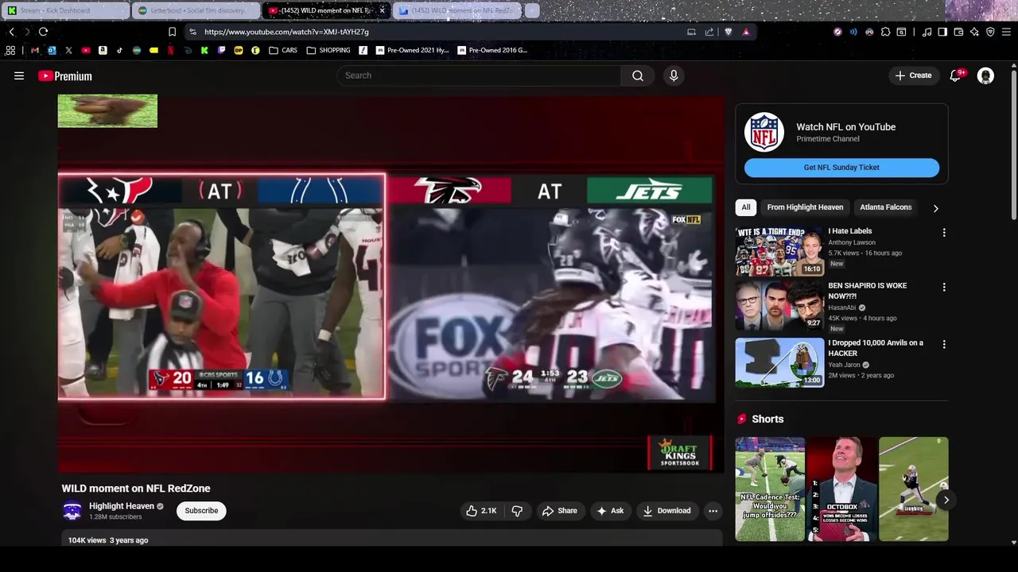Open the OCTOBOX short

(x=841, y=489)
